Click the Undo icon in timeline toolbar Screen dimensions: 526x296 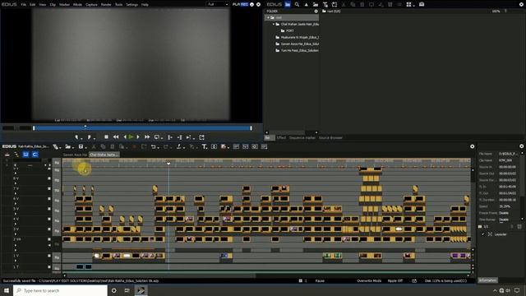(153, 146)
